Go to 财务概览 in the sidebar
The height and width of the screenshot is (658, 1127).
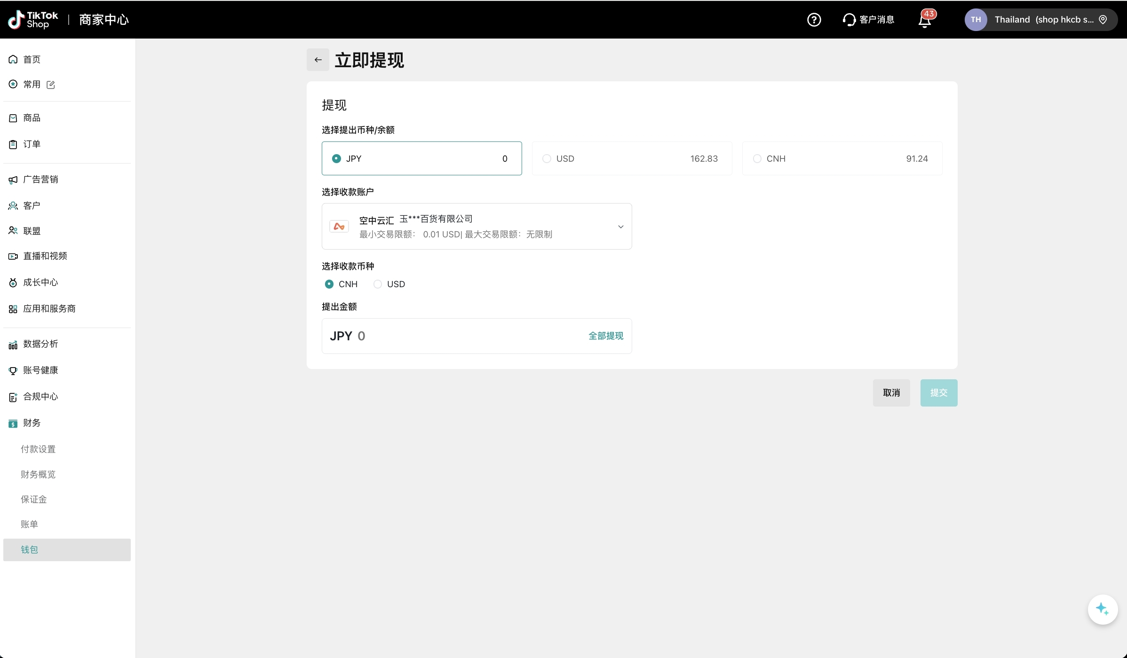(x=38, y=474)
